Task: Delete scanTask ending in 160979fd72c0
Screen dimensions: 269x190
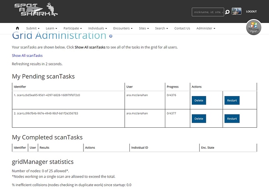Action: pos(199,100)
